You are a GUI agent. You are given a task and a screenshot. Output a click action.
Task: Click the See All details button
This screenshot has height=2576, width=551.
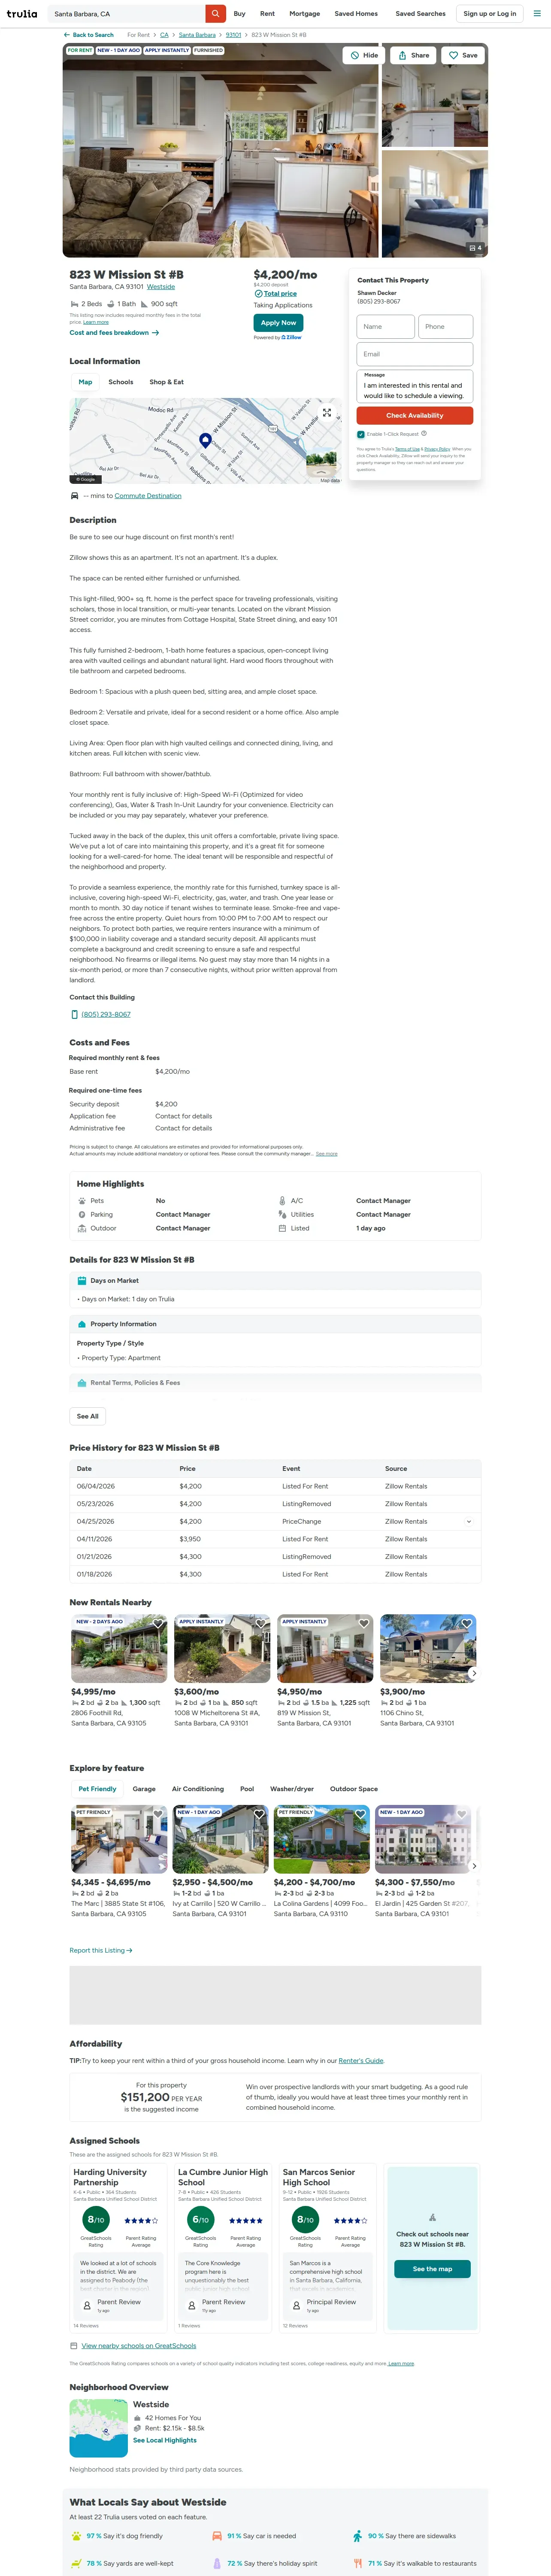[x=88, y=1416]
